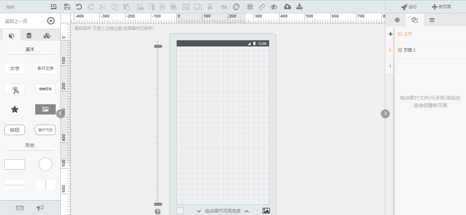466x215 pixels.
Task: Click the up chevron beside 拖动调节页面高度
Action: tap(247, 211)
